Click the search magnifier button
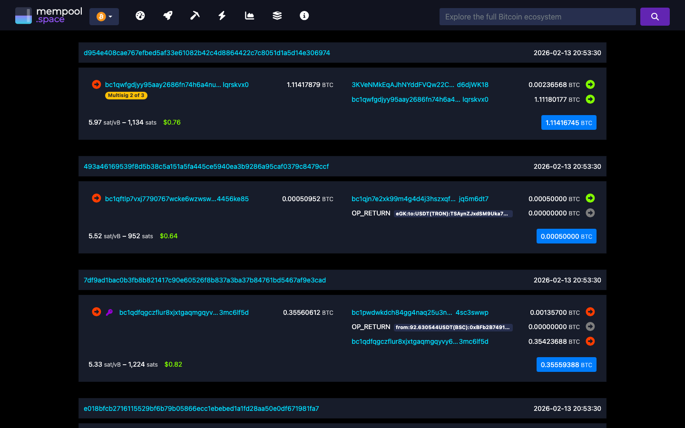685x428 pixels. point(655,16)
